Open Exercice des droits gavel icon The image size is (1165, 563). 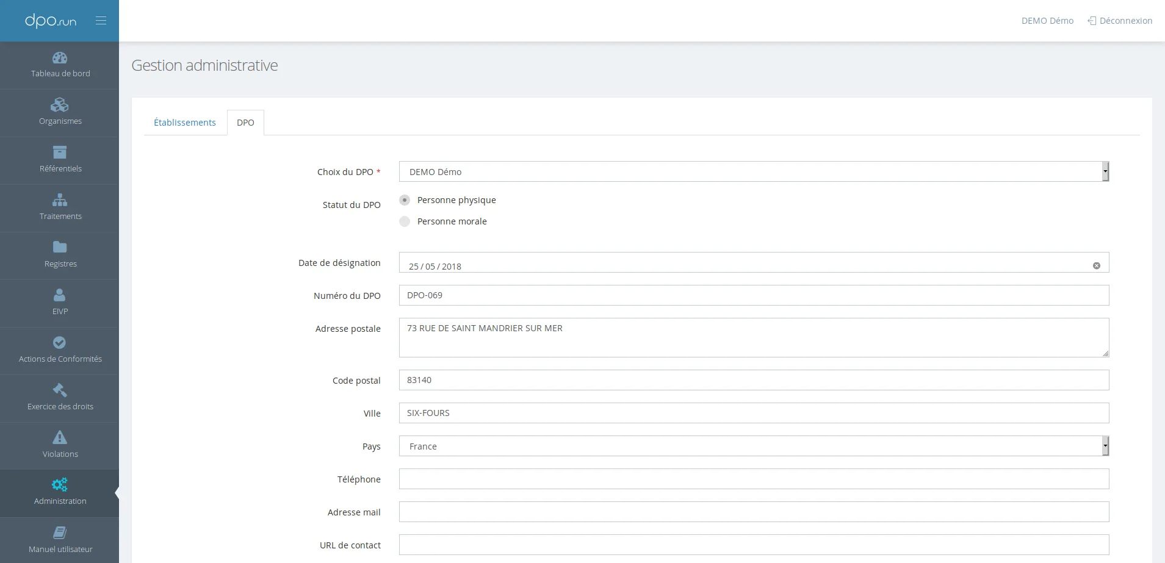[60, 390]
